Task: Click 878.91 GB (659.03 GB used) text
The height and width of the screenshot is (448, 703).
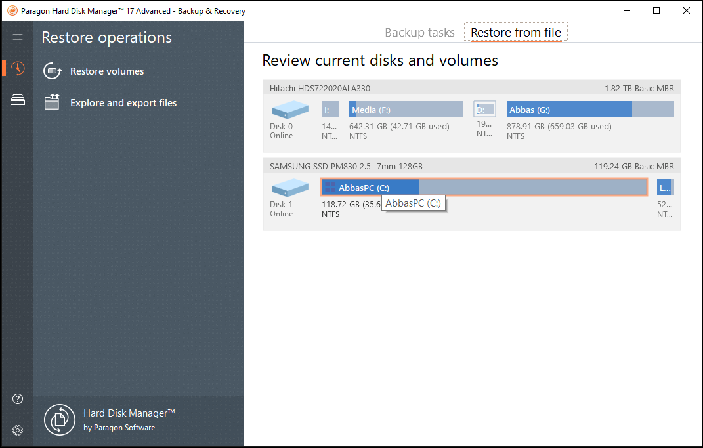Action: click(x=559, y=127)
